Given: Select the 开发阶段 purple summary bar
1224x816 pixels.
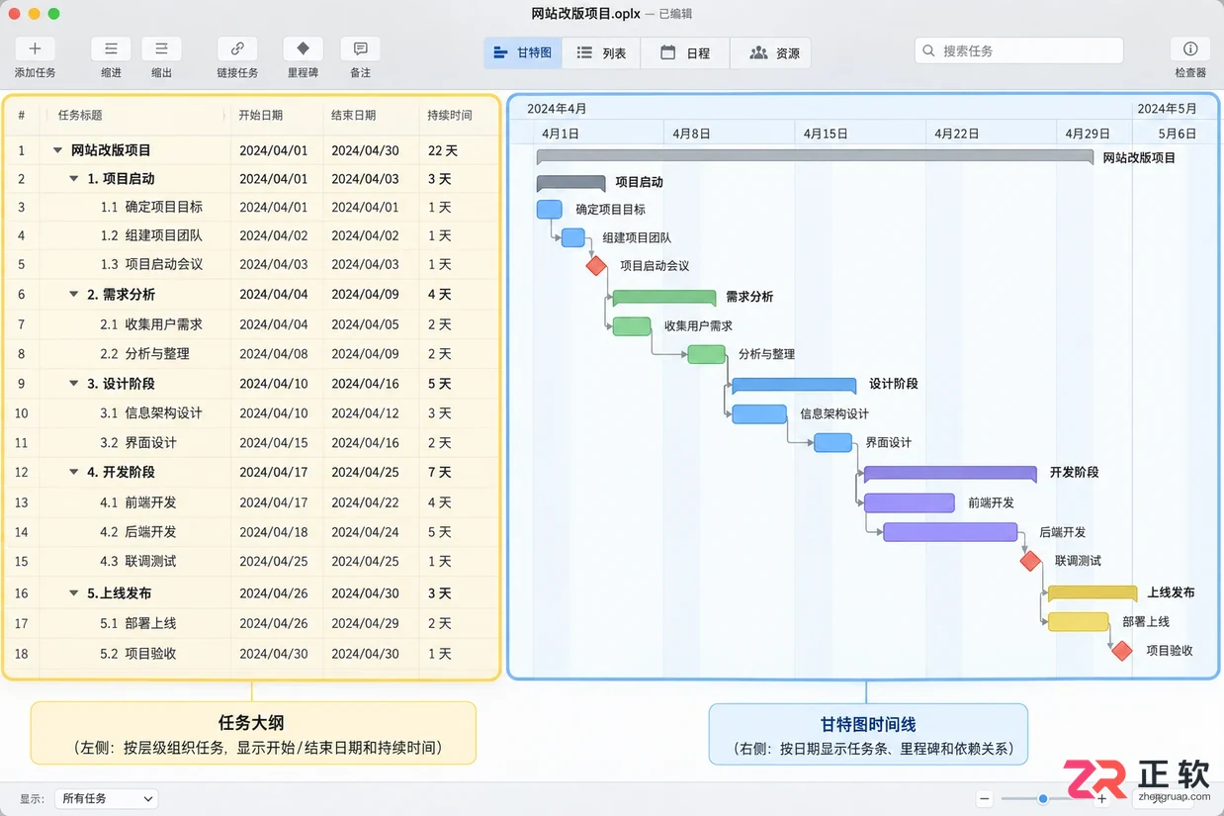Looking at the screenshot, I should (950, 474).
